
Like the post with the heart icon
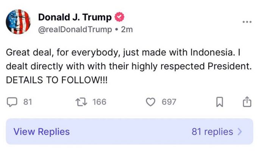[151, 102]
